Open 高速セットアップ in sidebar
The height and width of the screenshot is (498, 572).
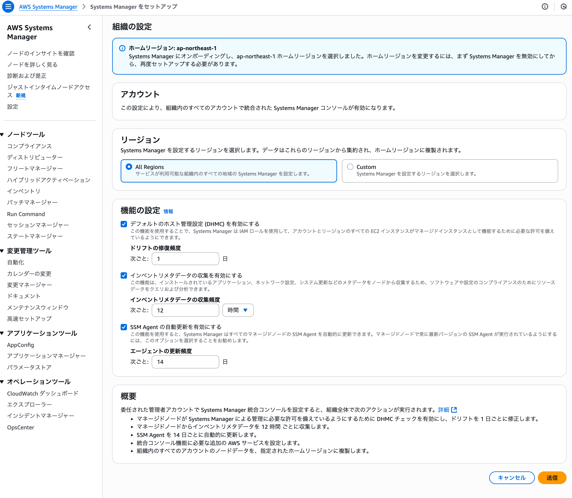pos(29,319)
